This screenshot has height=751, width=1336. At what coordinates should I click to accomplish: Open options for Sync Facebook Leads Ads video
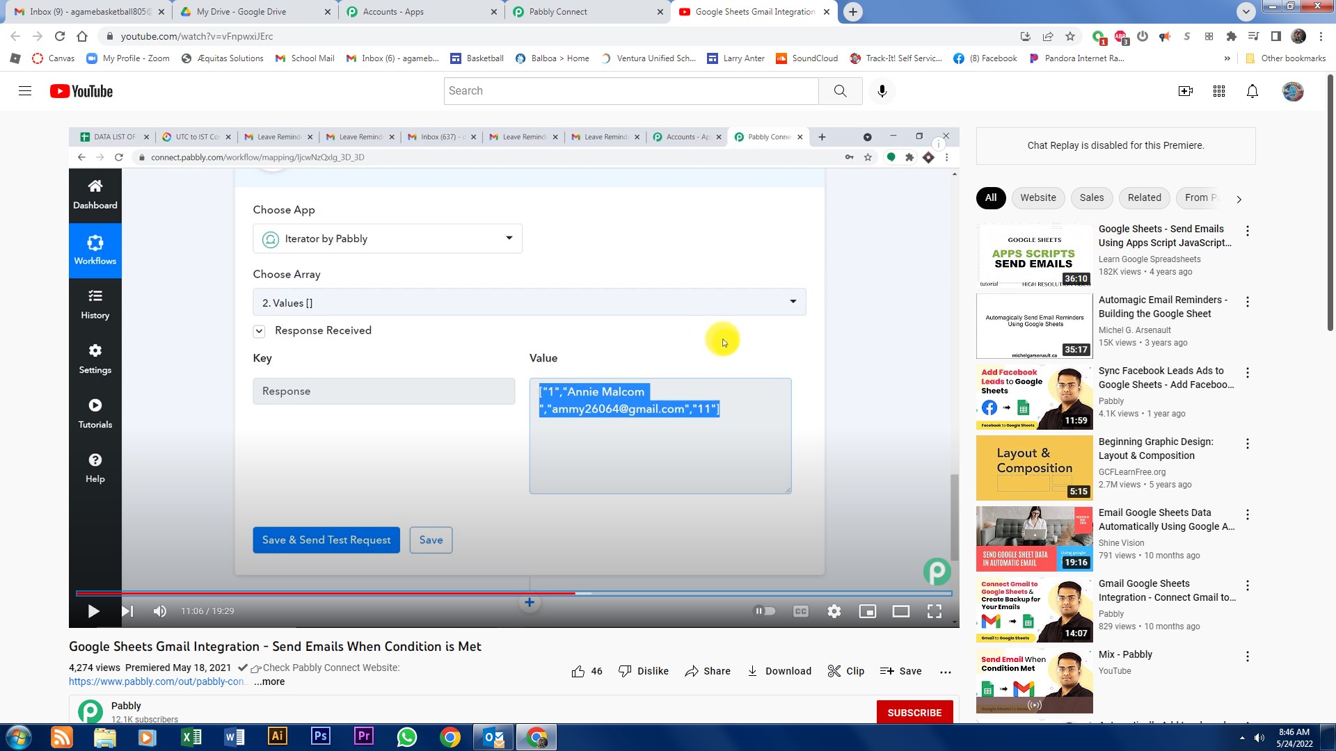point(1248,373)
